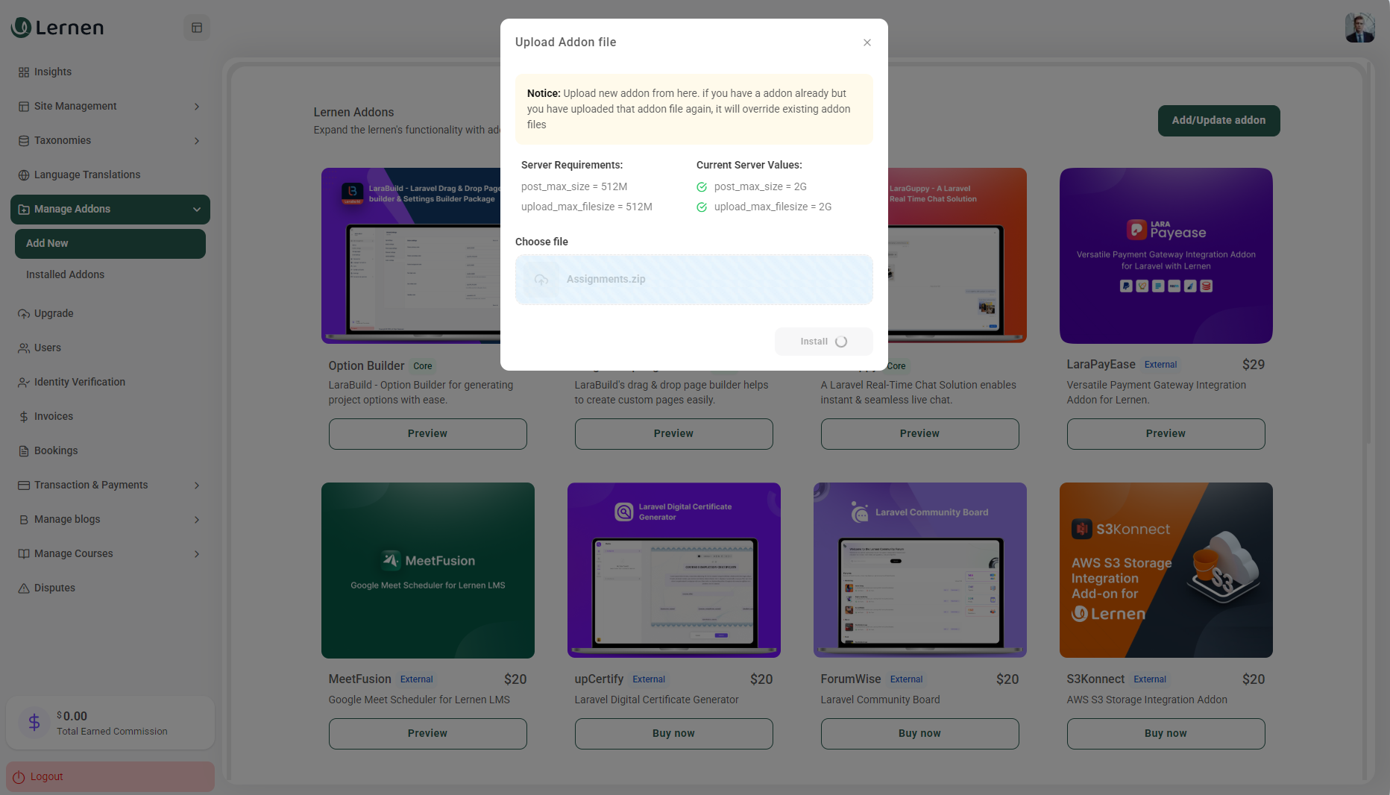The image size is (1390, 795).
Task: Open Bookings using its sidebar icon
Action: 23,450
